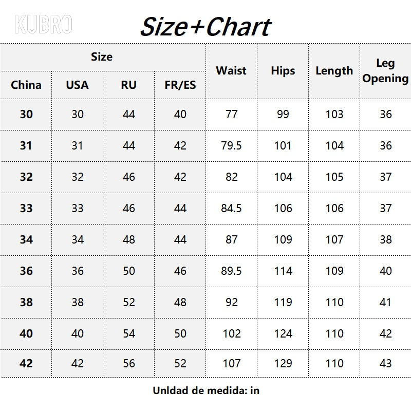The width and height of the screenshot is (411, 411).
Task: Click the Unidad de medida note
Action: (x=206, y=390)
